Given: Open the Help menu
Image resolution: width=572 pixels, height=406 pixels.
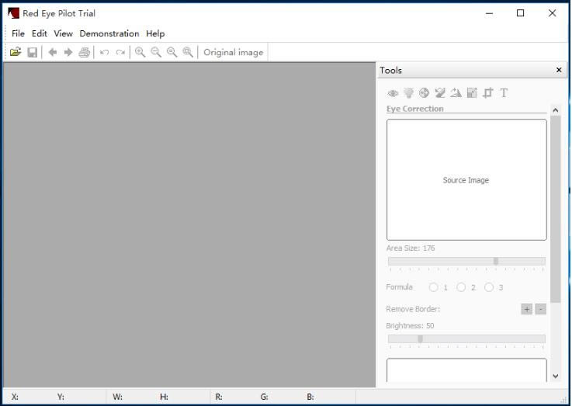Looking at the screenshot, I should pos(155,33).
